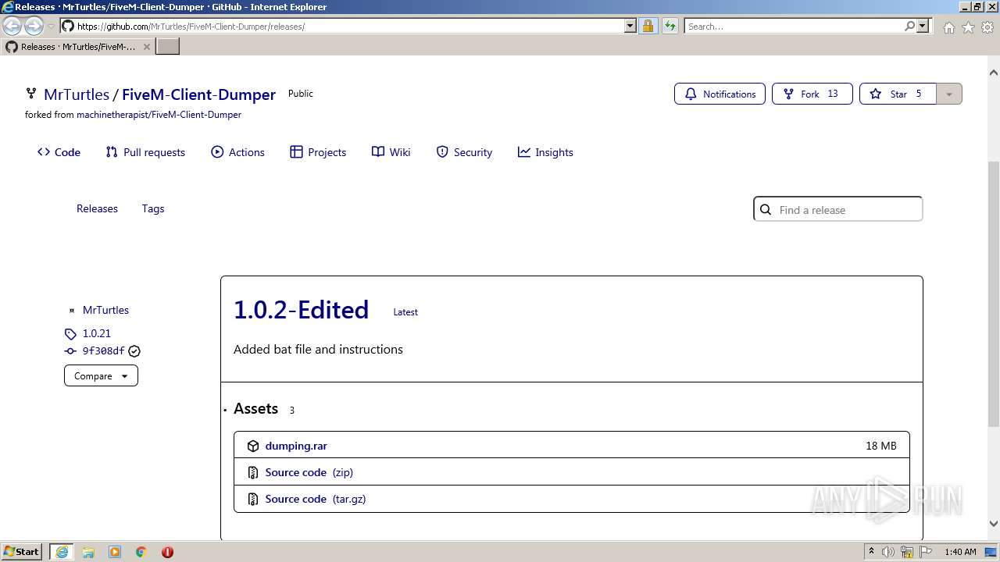Viewport: 1000px width, 562px height.
Task: Open the red antivirus taskbar icon
Action: pyautogui.click(x=167, y=552)
